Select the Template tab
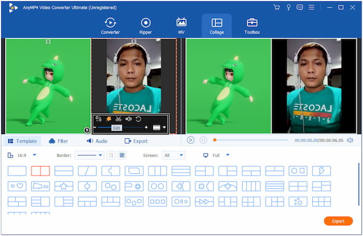The height and width of the screenshot is (236, 363). point(22,141)
